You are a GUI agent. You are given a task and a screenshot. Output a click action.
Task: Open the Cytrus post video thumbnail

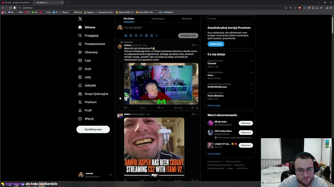click(x=161, y=84)
